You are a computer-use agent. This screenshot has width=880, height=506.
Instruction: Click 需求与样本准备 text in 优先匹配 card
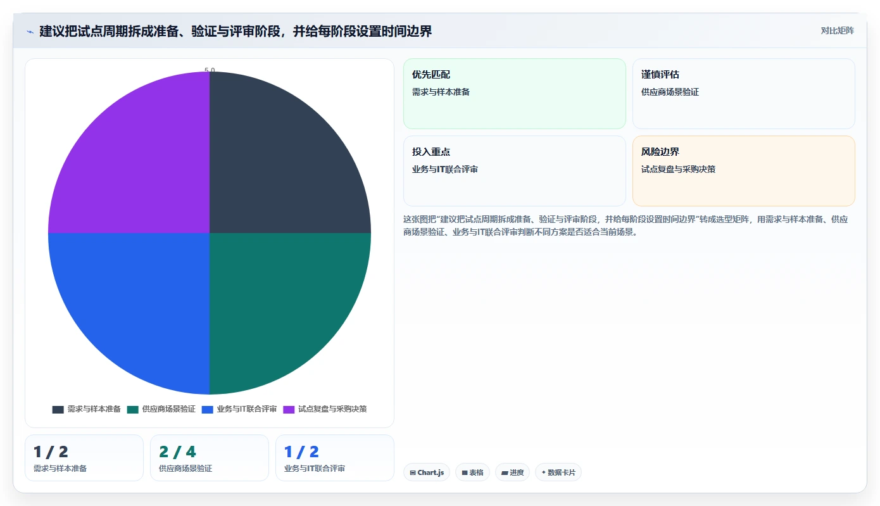click(x=441, y=92)
